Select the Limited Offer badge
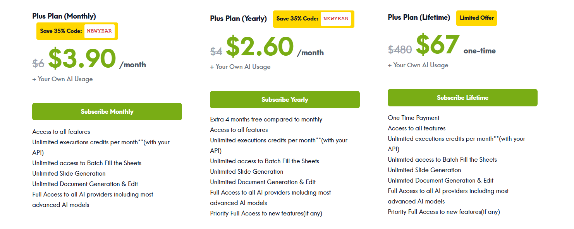574x229 pixels. click(x=476, y=18)
